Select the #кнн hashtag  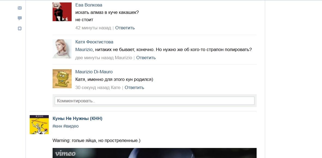point(57,126)
